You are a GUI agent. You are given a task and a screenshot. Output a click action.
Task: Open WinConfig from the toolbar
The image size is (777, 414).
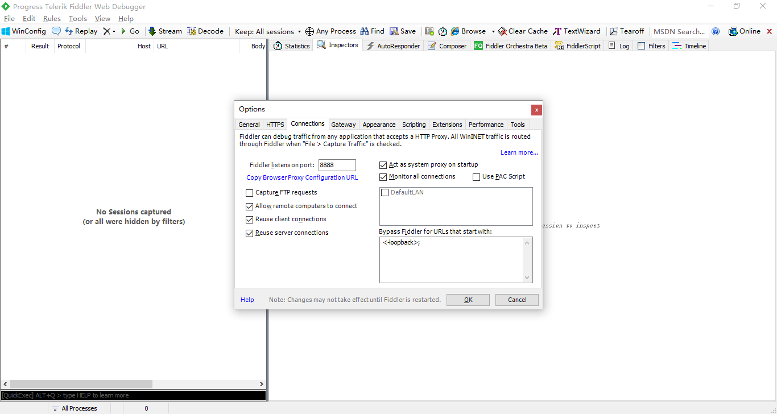24,31
